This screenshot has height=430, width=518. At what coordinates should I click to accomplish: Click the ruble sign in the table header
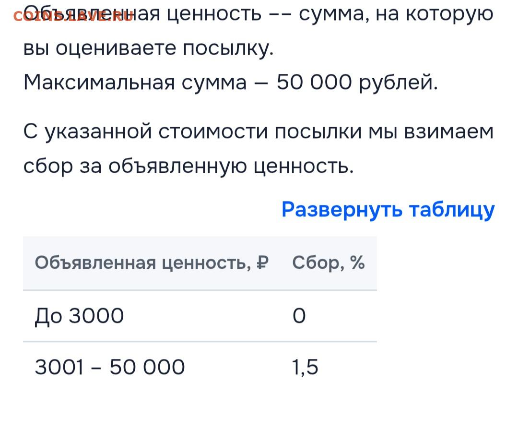click(262, 263)
